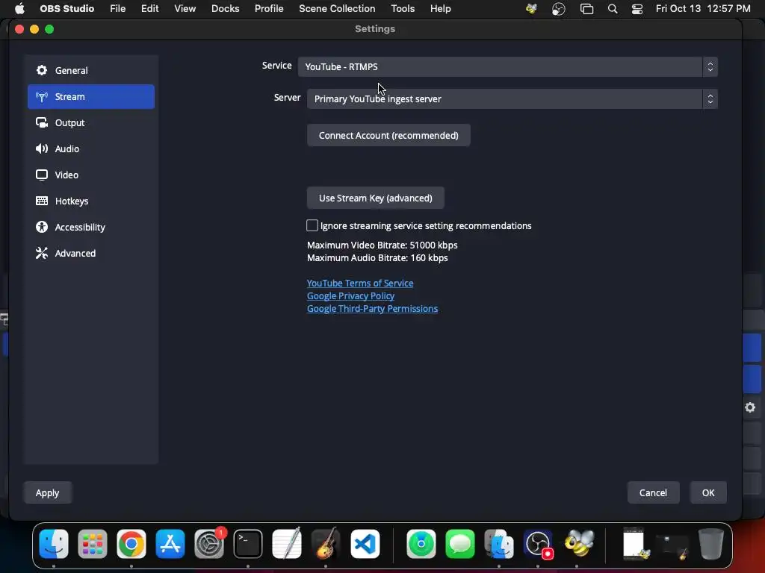
Task: Launch Google Chrome from the Dock
Action: (131, 543)
